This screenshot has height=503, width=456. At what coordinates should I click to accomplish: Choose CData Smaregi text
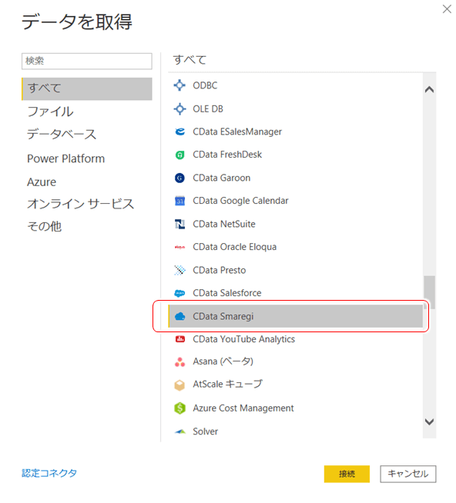223,317
